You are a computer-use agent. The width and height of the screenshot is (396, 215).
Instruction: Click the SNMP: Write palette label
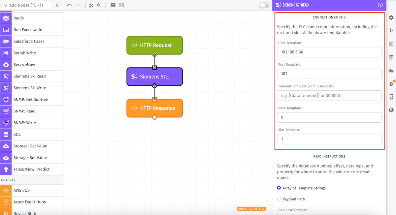click(x=25, y=123)
